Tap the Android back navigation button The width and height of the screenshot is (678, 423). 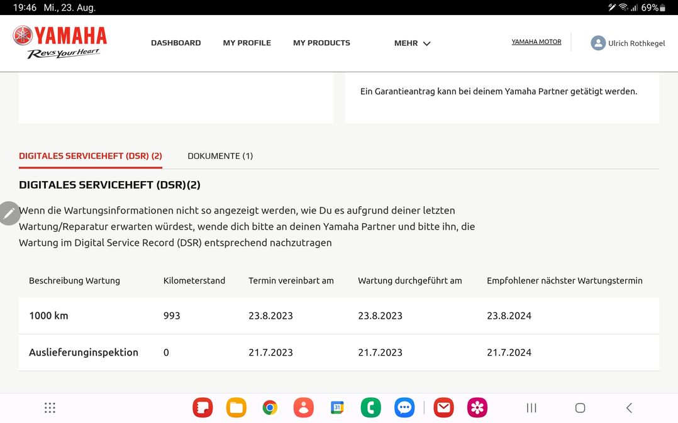click(628, 408)
